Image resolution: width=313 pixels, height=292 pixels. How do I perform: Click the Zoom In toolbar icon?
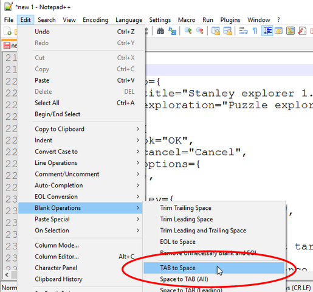pos(188,31)
